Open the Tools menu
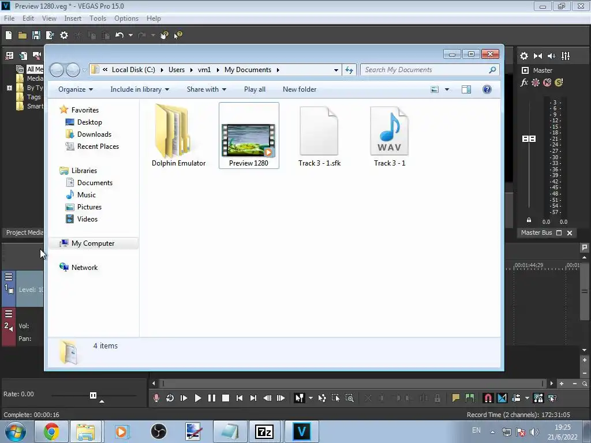The image size is (591, 443). pyautogui.click(x=98, y=18)
